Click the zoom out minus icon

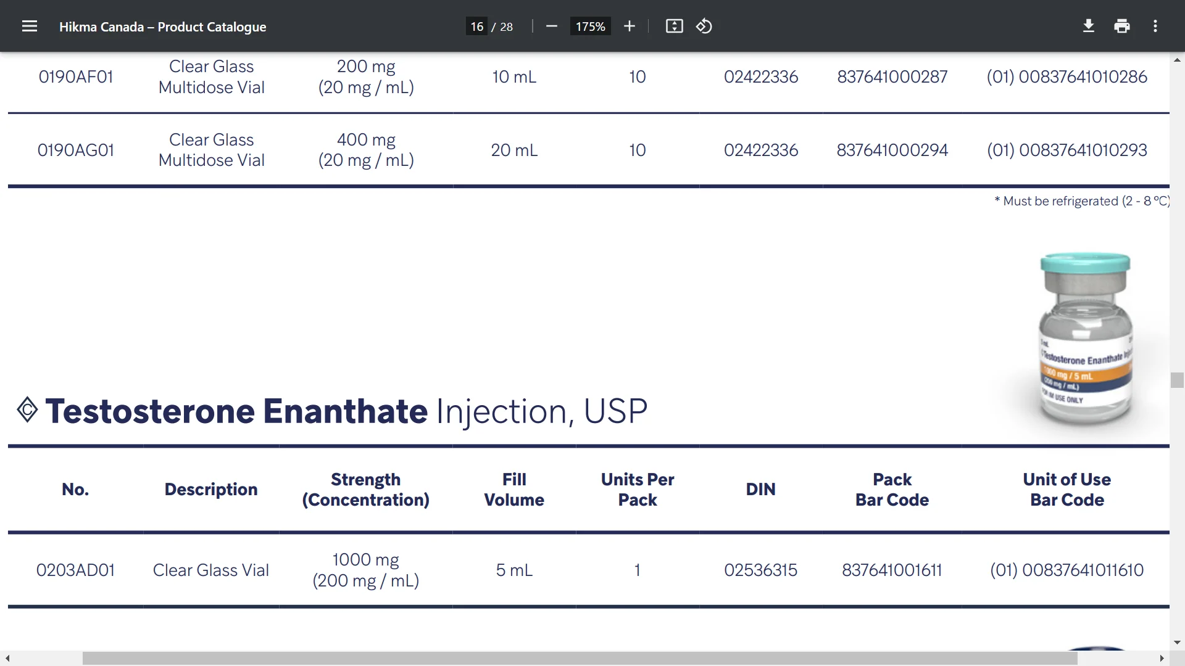point(552,27)
